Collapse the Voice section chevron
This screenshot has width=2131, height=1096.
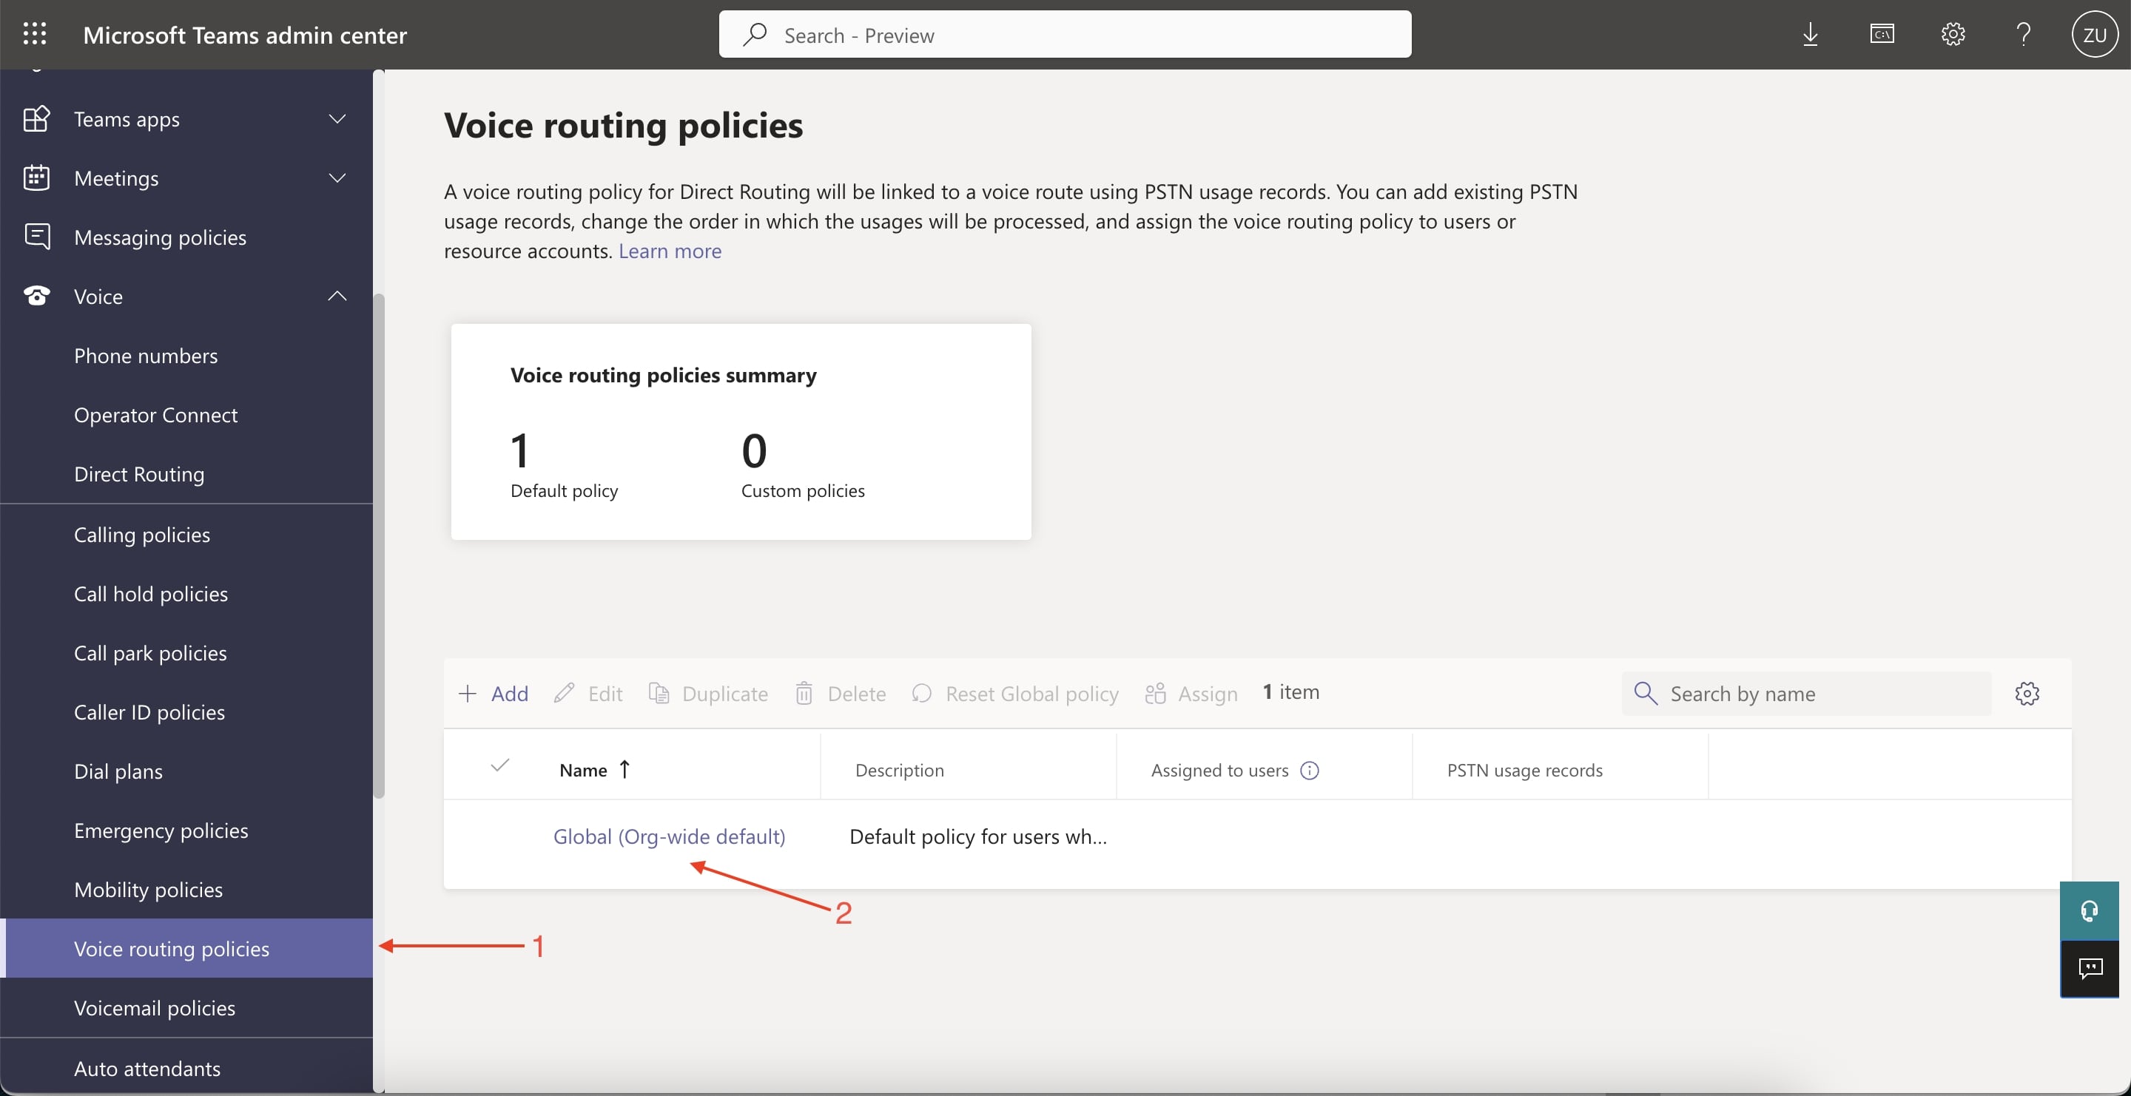[x=337, y=296]
